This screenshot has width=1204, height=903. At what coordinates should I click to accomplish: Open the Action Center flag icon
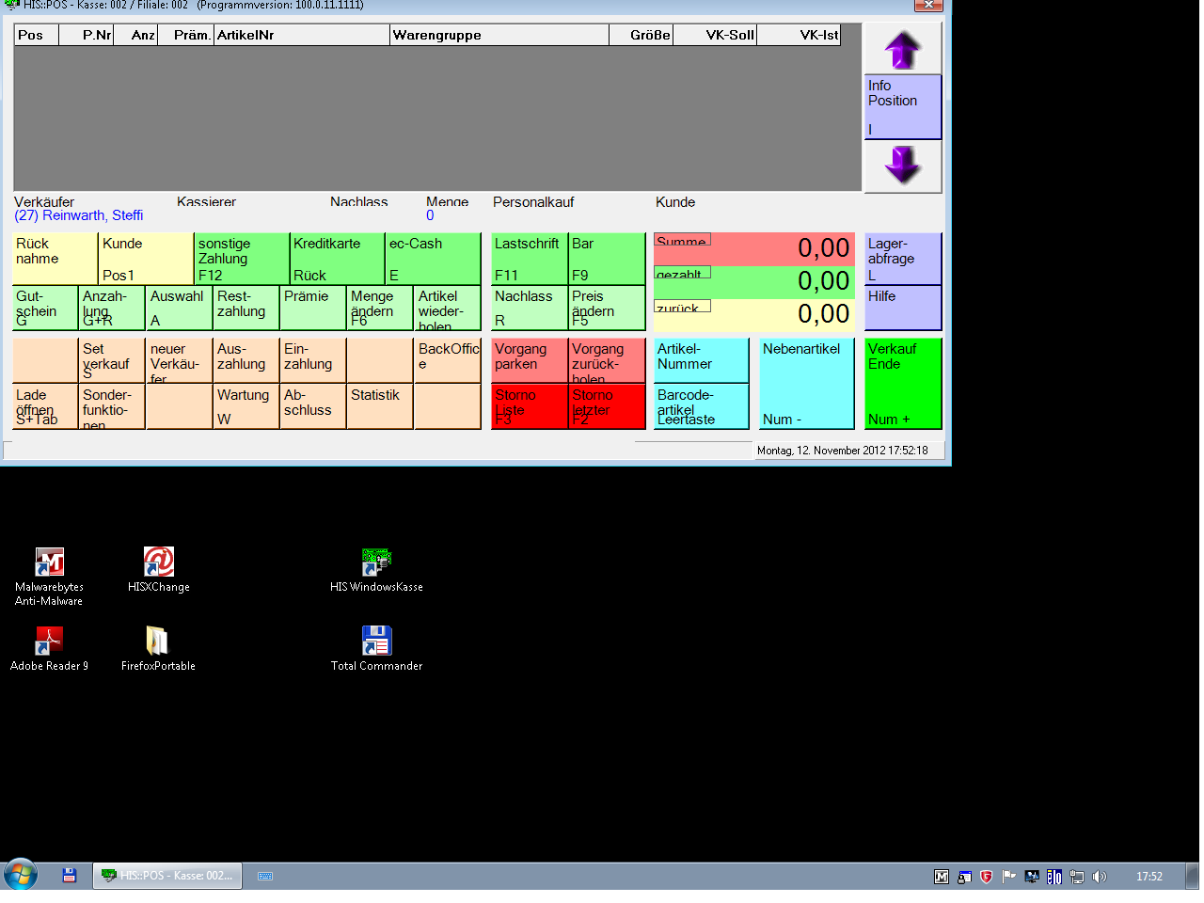click(1009, 877)
